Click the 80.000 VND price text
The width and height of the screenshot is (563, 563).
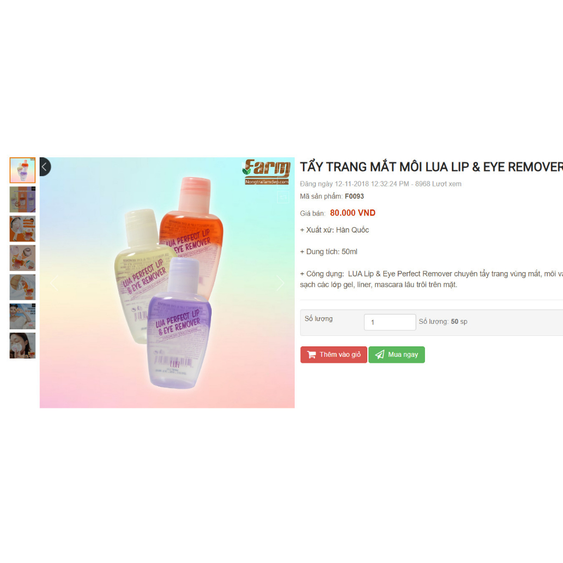coord(352,213)
